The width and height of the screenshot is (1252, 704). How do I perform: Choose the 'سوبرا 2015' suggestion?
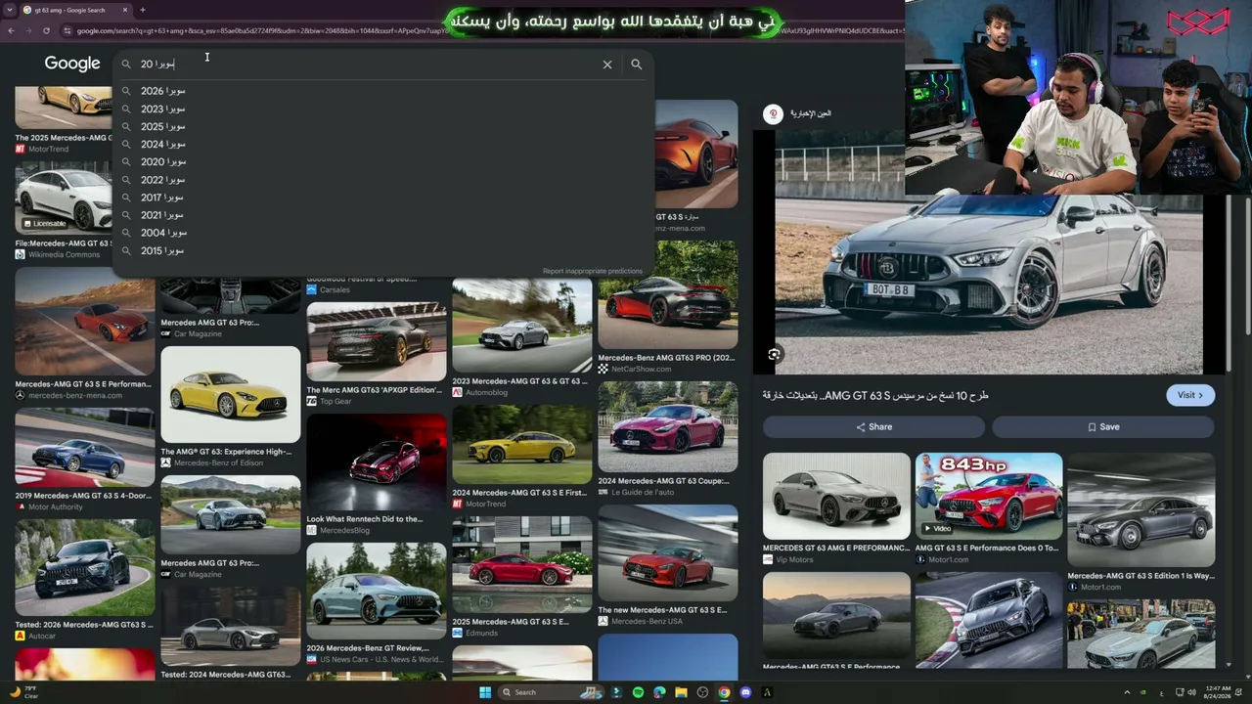(x=383, y=250)
